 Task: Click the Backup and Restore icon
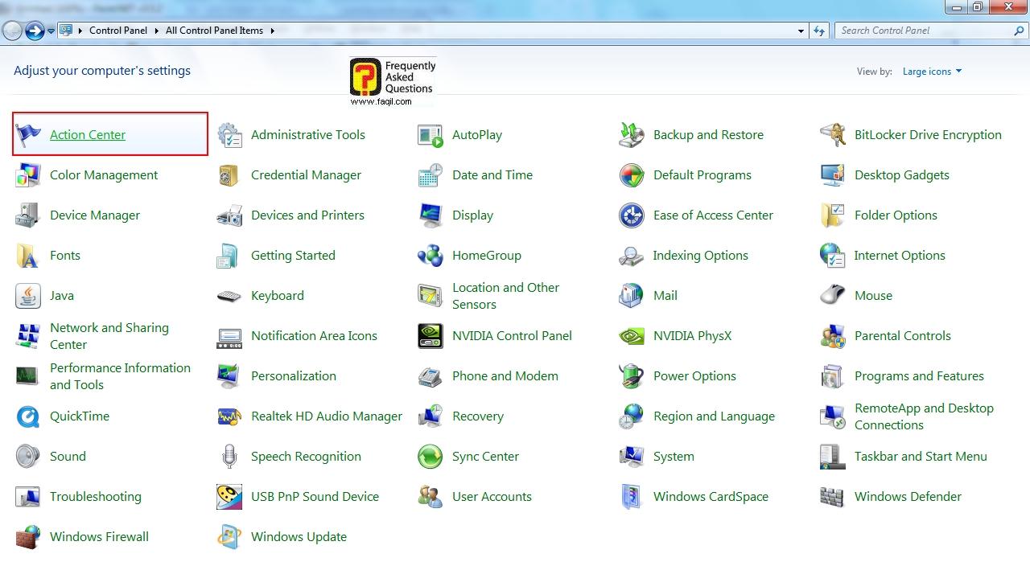click(x=632, y=135)
